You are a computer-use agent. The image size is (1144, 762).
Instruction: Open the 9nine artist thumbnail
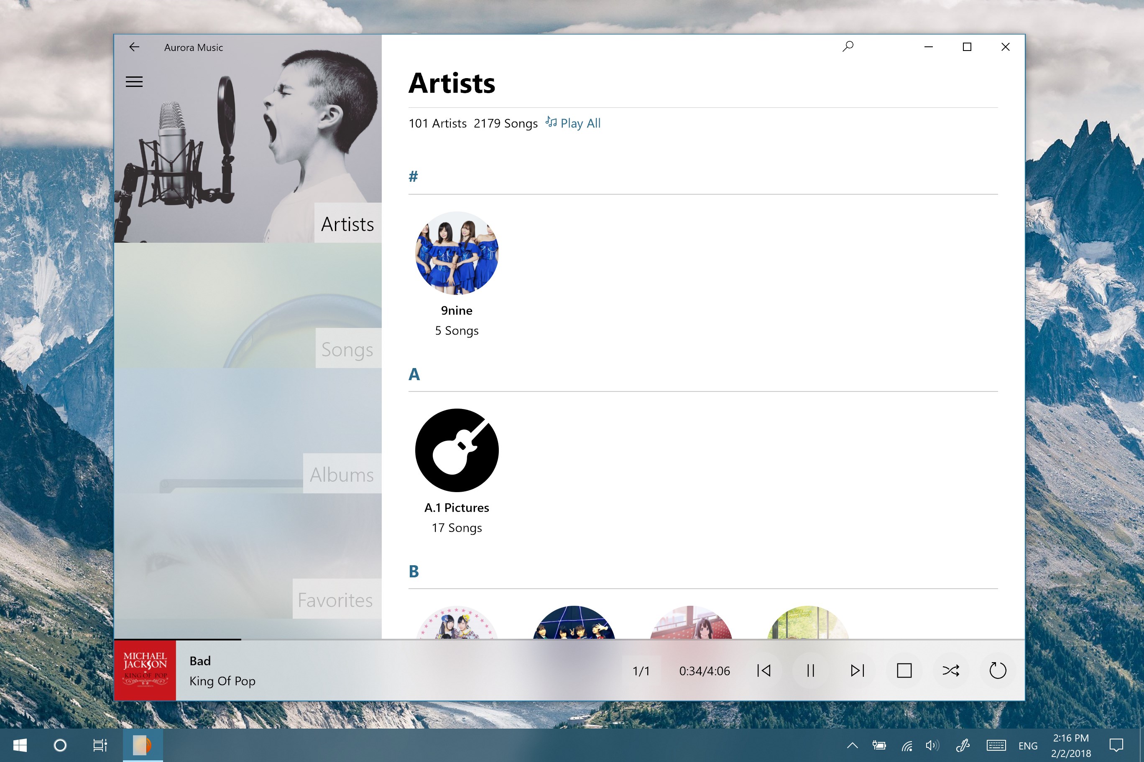coord(457,253)
